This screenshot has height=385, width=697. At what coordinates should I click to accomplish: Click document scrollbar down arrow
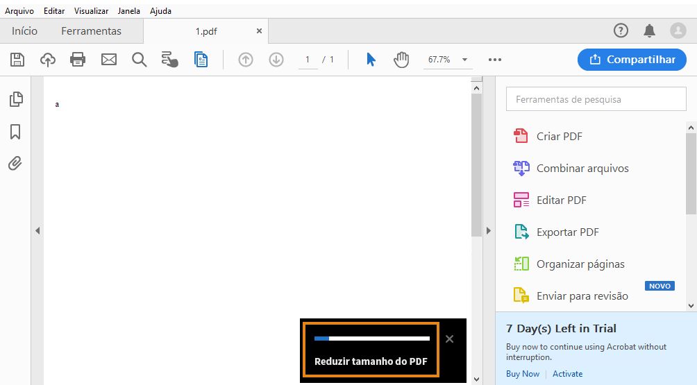point(476,379)
